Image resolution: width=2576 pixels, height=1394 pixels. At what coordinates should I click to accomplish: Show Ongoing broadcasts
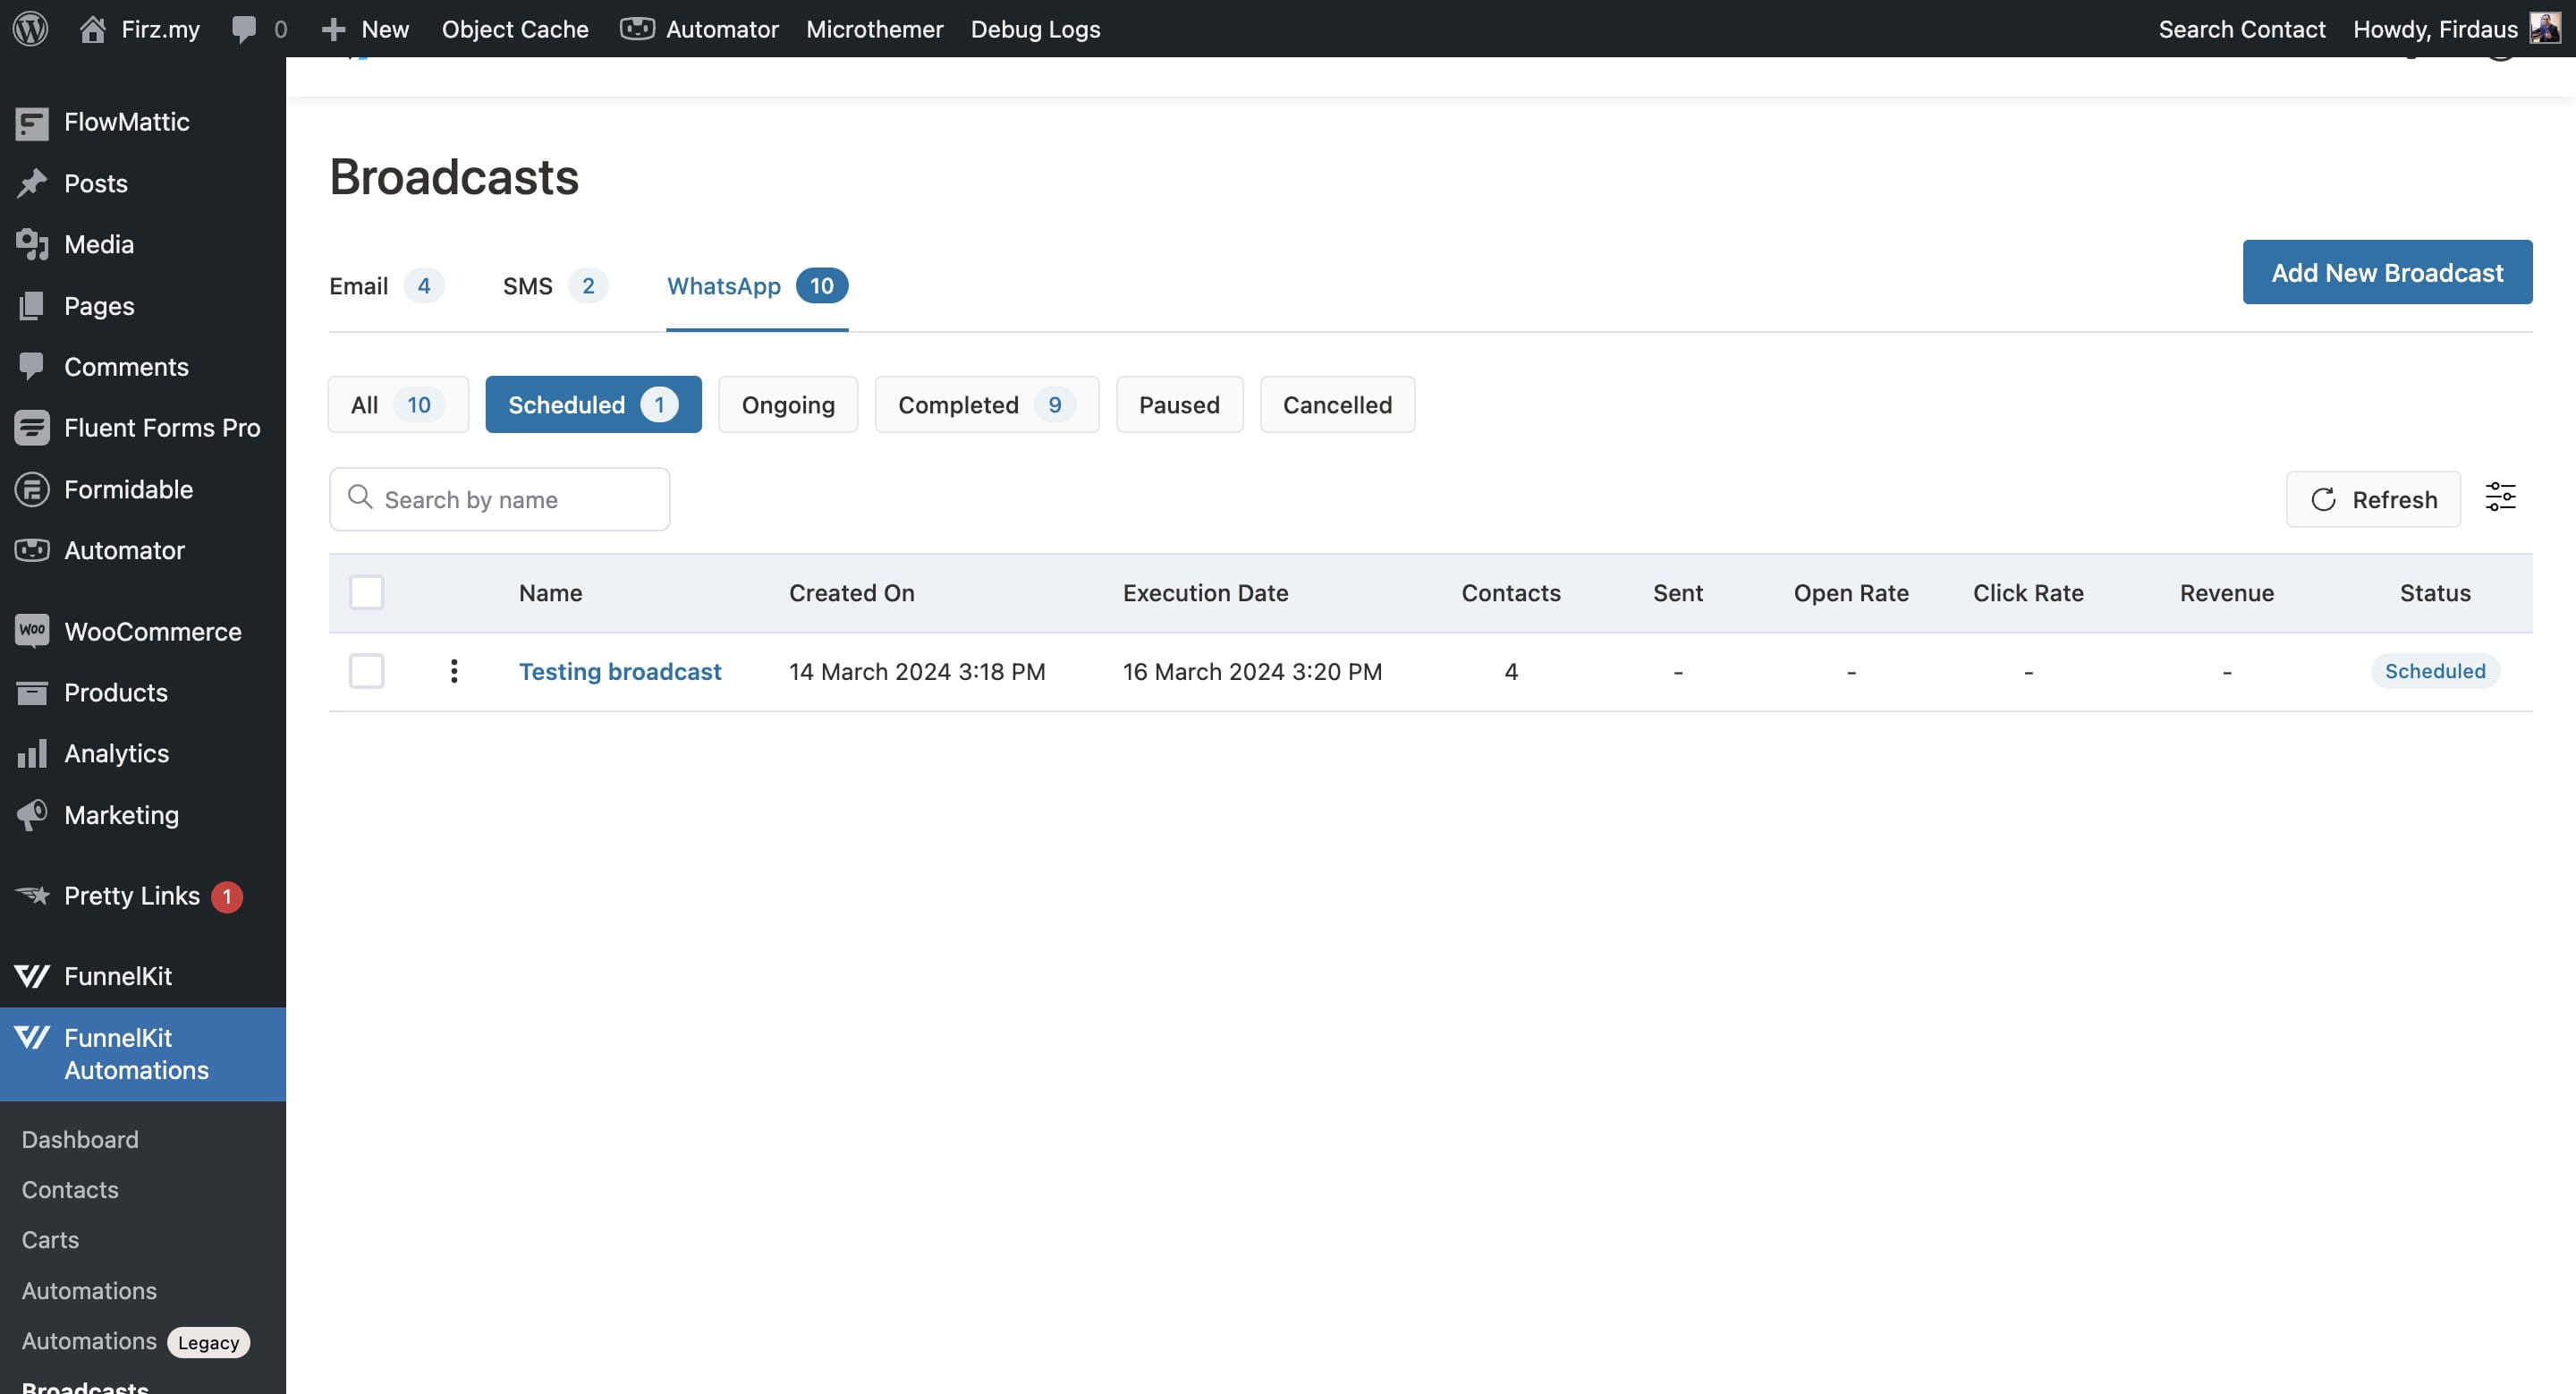pos(788,405)
